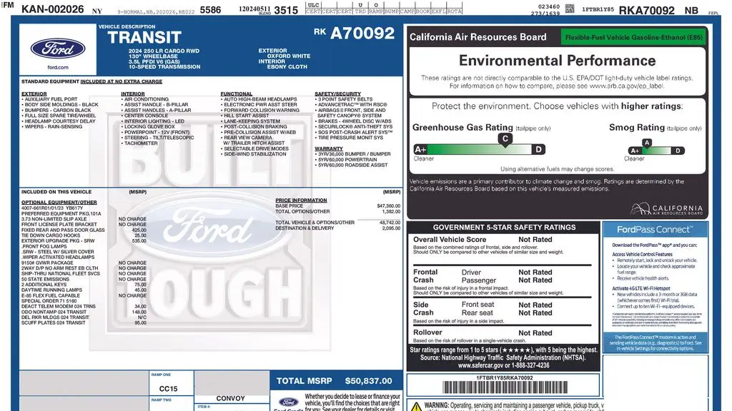
Task: Click the TOTAL MSRP $50,837.00 value
Action: (368, 381)
